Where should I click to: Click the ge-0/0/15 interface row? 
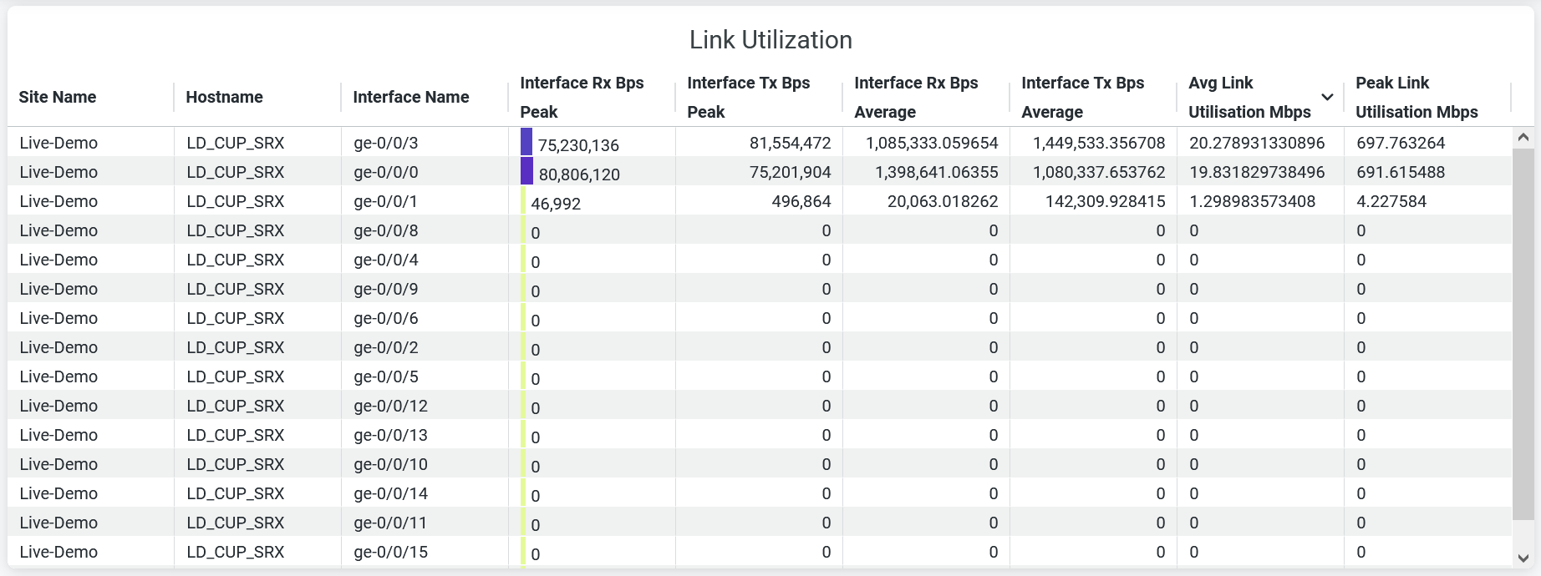390,552
